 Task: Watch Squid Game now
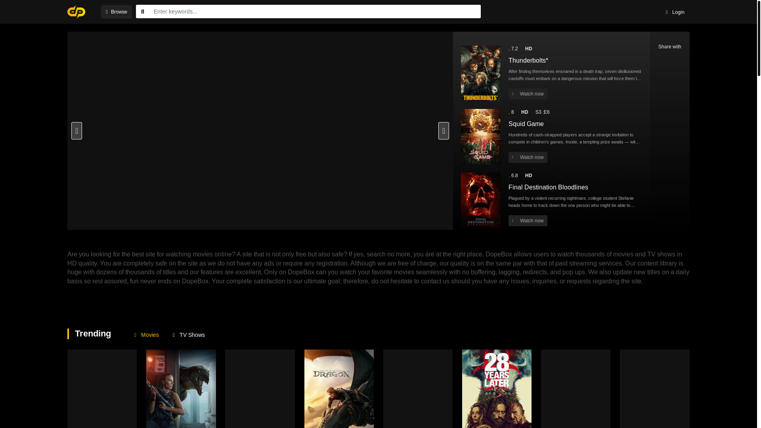pos(528,157)
